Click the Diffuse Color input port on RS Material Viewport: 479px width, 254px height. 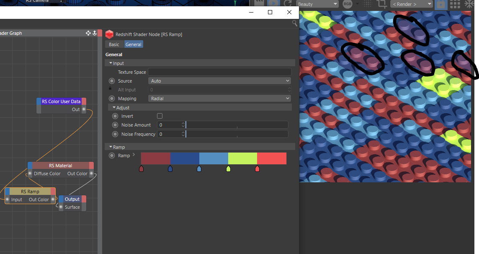point(30,174)
